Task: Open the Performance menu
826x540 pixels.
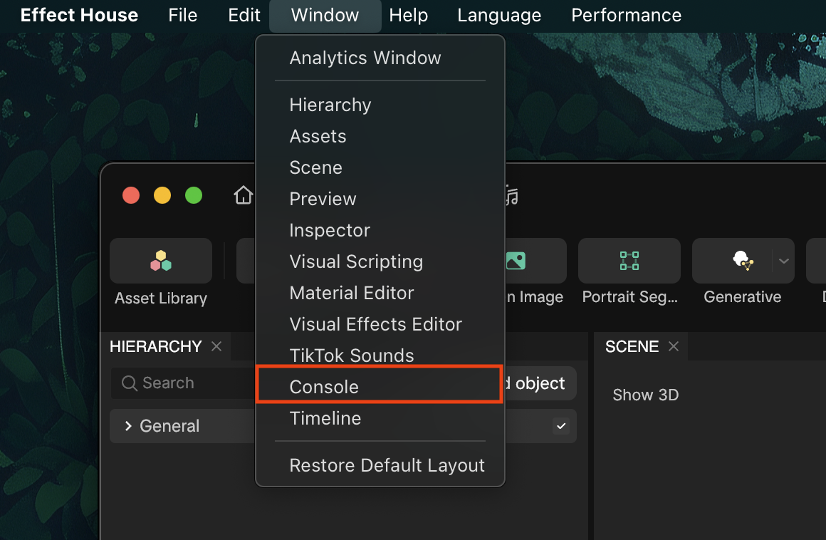Action: 627,15
